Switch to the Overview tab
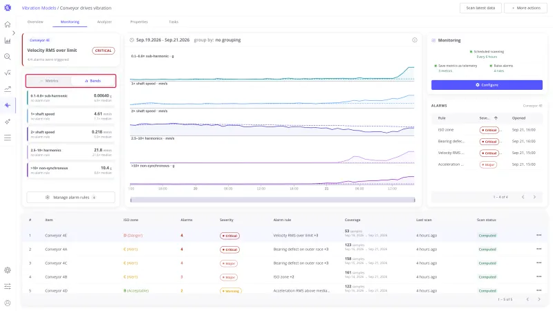Image resolution: width=553 pixels, height=311 pixels. point(35,22)
